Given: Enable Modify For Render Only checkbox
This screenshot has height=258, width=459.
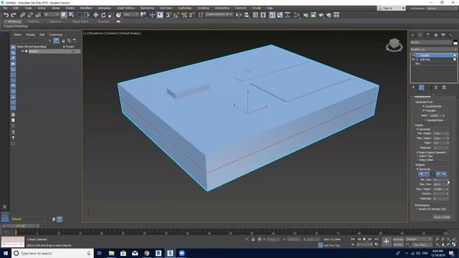Looking at the screenshot, I should click(417, 209).
